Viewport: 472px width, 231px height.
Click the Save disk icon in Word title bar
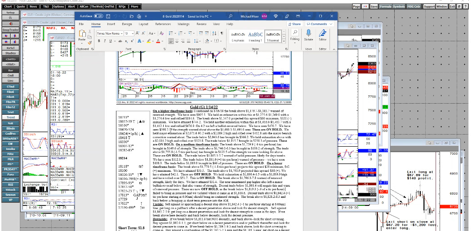tap(108, 16)
